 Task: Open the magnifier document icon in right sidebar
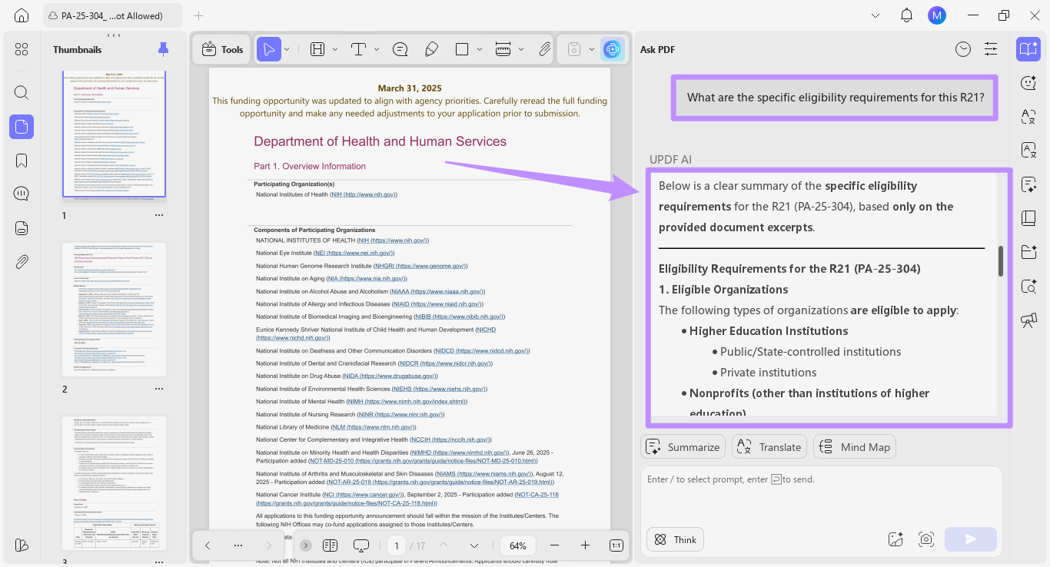click(x=1028, y=287)
